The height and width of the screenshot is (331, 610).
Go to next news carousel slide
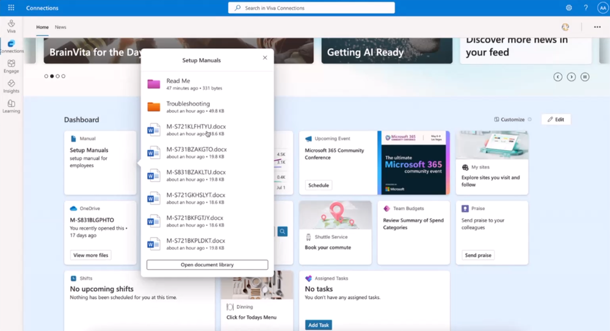(x=571, y=76)
